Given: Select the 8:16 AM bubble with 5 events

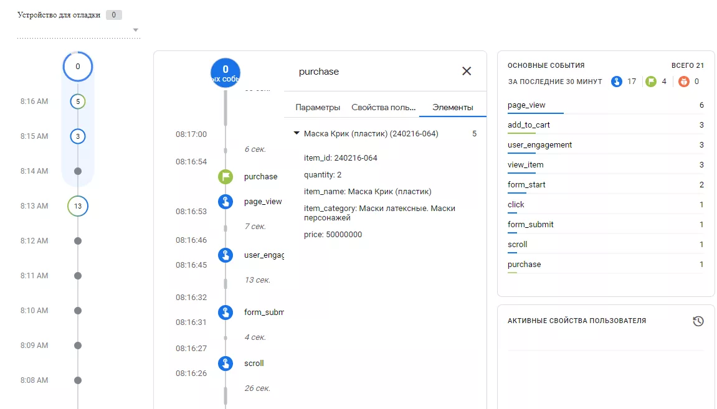Looking at the screenshot, I should 78,101.
